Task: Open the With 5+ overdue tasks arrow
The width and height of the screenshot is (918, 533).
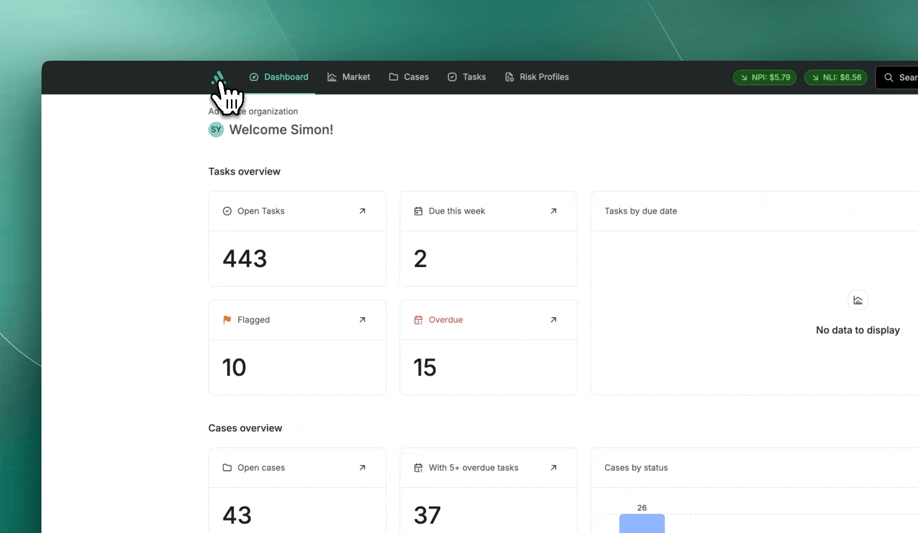Action: (553, 468)
